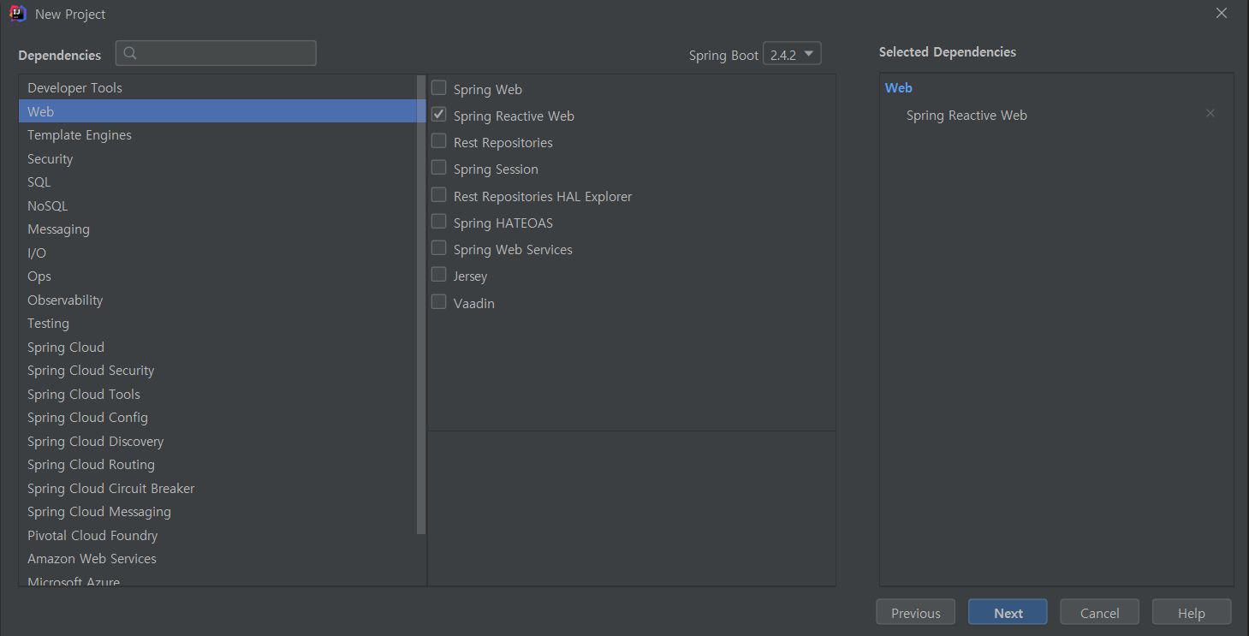
Task: Click the category list scrollbar
Action: pyautogui.click(x=420, y=305)
